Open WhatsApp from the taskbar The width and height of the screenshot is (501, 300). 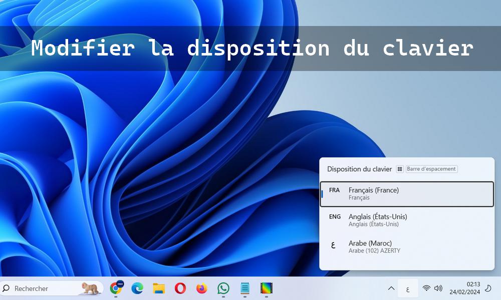[x=223, y=288]
